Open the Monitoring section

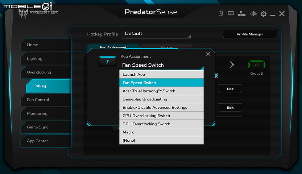pos(46,113)
